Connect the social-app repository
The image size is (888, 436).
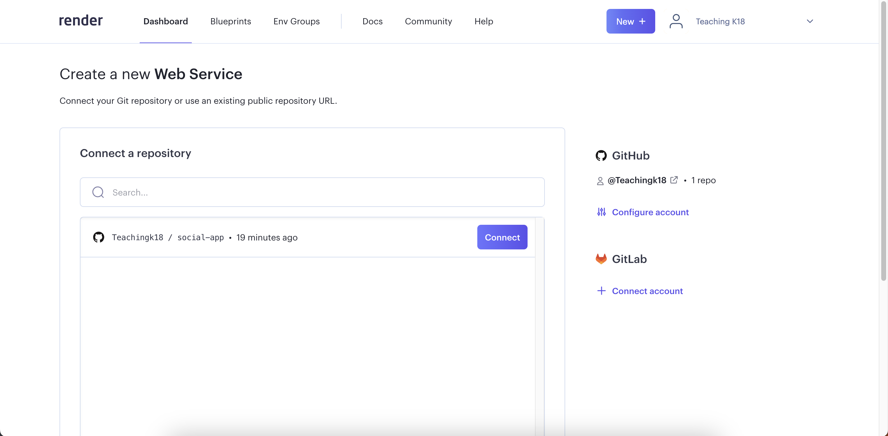(502, 237)
